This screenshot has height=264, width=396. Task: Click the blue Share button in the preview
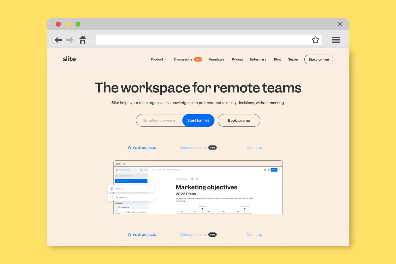tap(274, 170)
